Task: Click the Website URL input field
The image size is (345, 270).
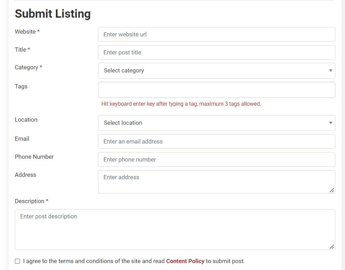Action: tap(216, 34)
